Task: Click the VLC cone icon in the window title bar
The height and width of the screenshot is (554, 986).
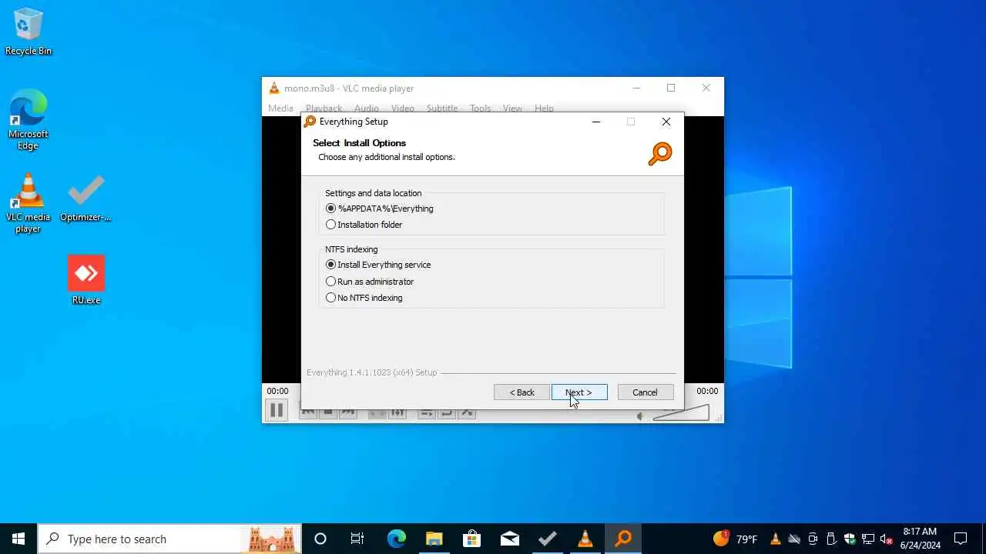Action: pyautogui.click(x=273, y=88)
